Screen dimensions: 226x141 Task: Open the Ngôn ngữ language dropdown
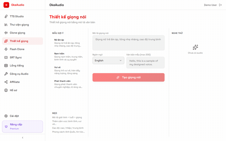point(108,60)
